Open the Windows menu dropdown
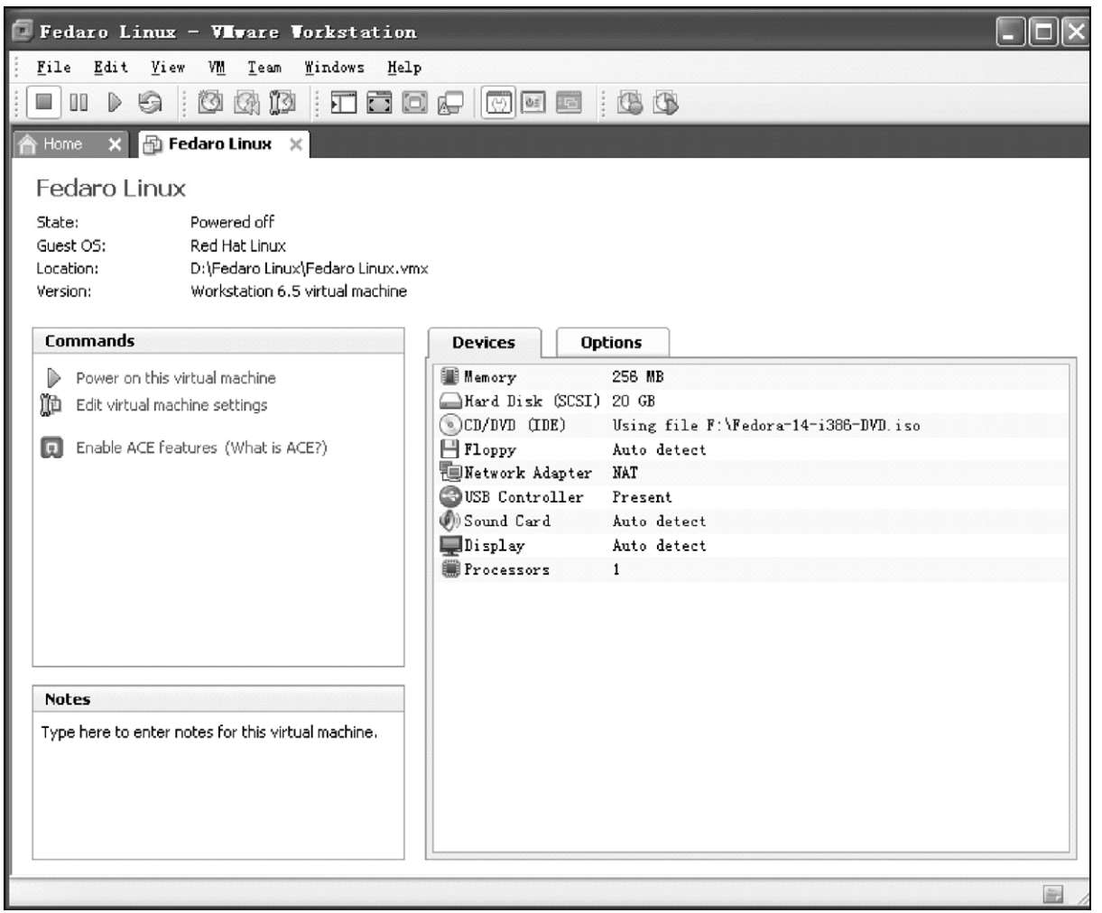This screenshot has width=1102, height=913. [x=334, y=68]
